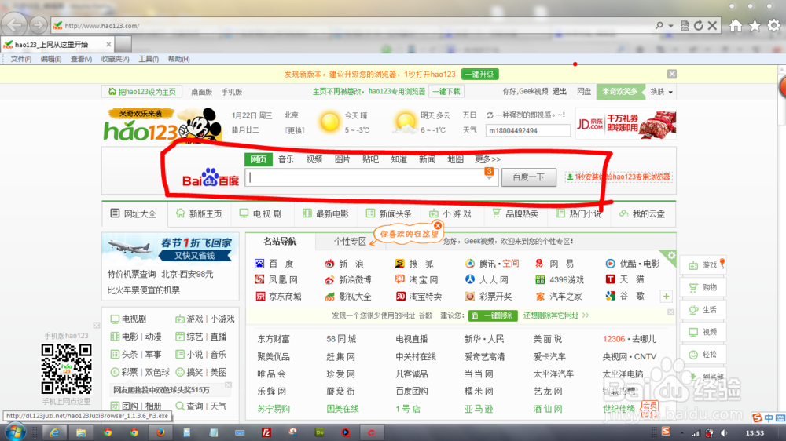Click the email account input field

tap(527, 130)
